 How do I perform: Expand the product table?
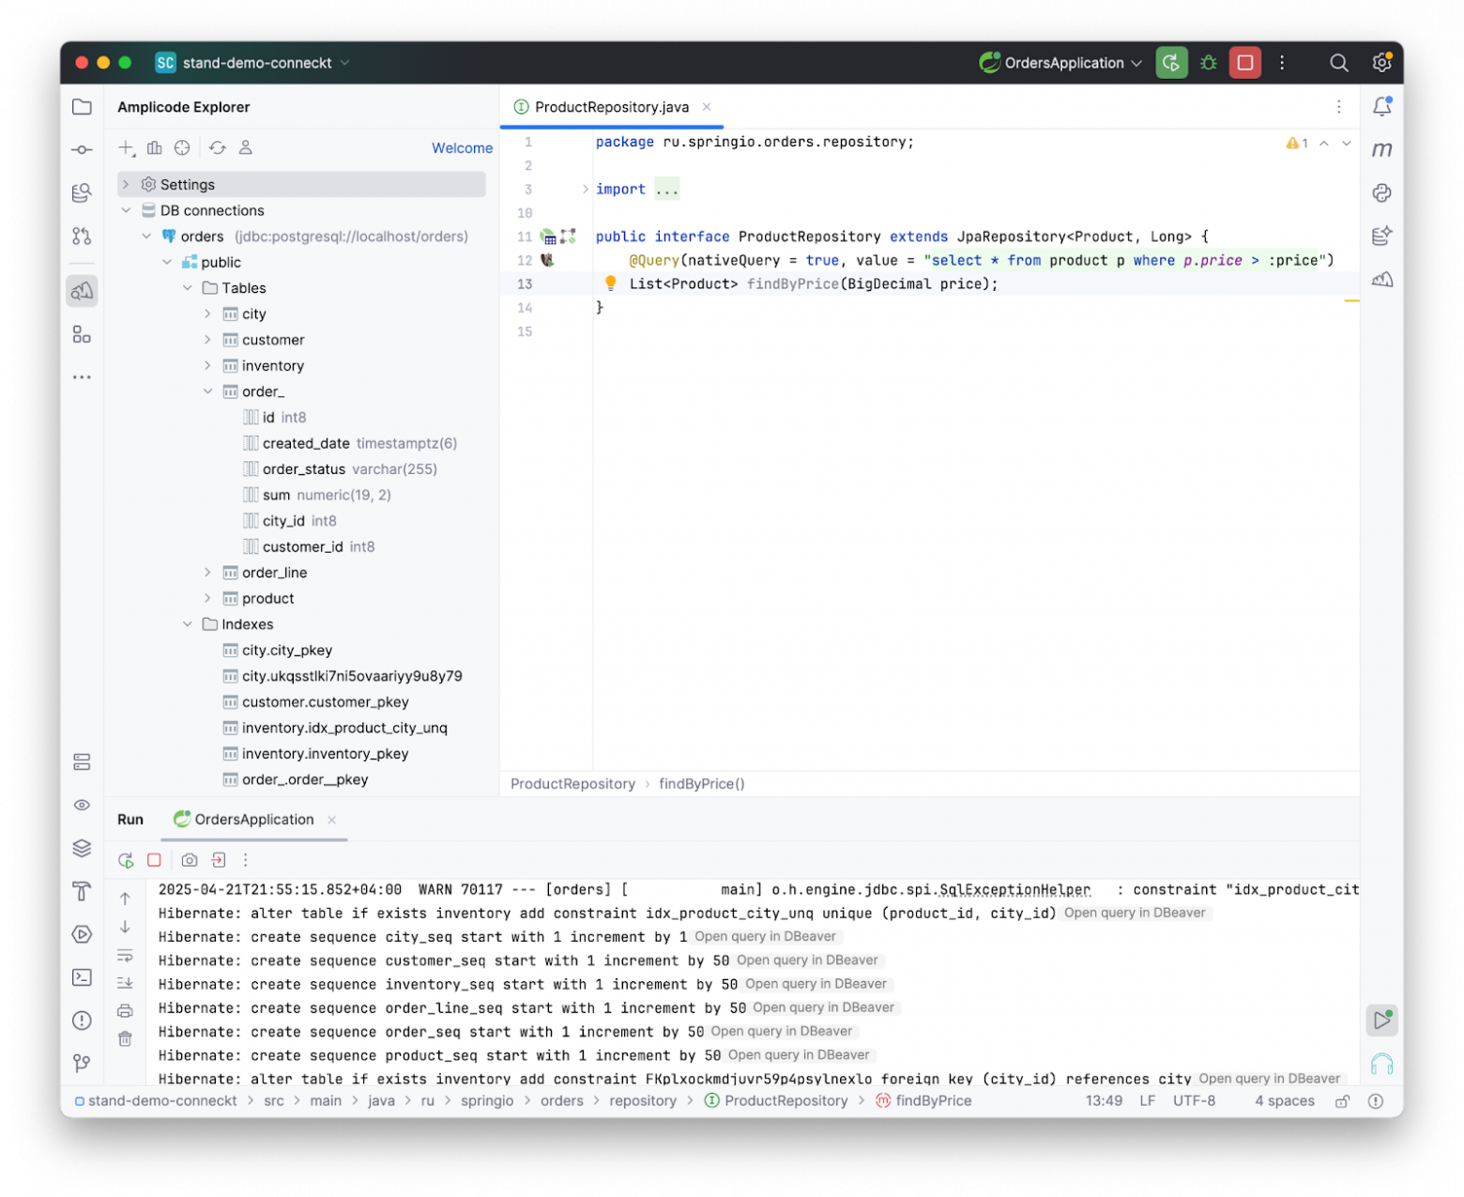(208, 598)
